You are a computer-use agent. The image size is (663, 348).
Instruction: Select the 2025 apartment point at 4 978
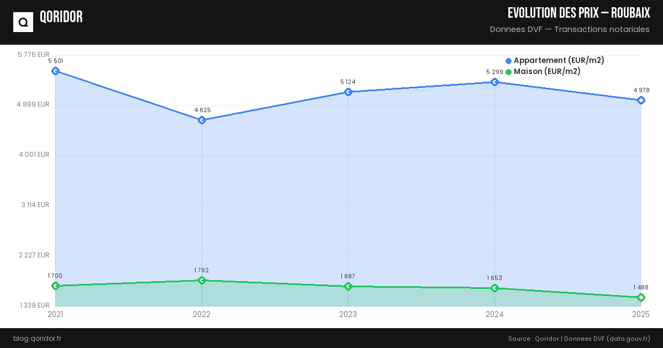tap(641, 100)
